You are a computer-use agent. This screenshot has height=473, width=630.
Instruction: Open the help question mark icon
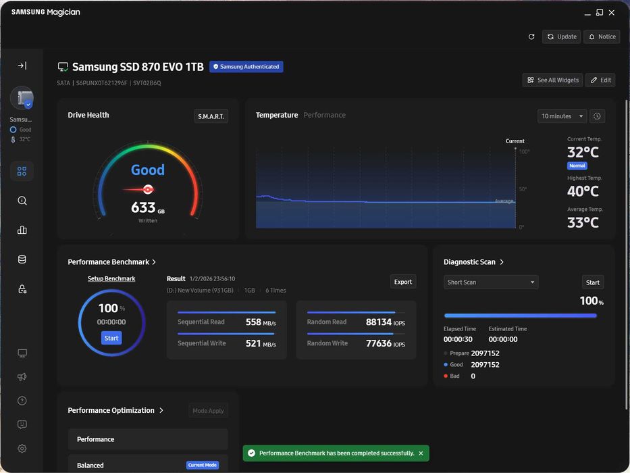tap(22, 401)
